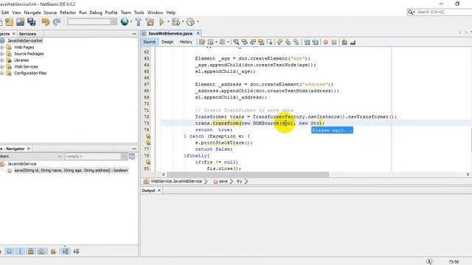This screenshot has height=265, width=472.
Task: Click the Clean and Build icon
Action: click(x=150, y=21)
